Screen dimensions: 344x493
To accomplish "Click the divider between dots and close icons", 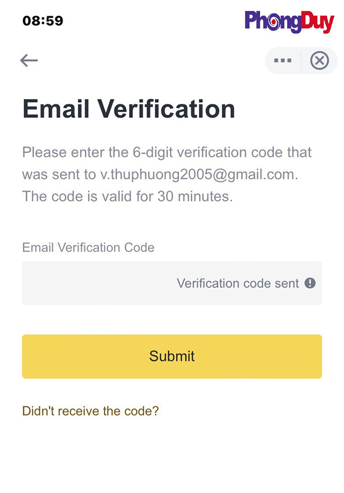I will point(302,61).
